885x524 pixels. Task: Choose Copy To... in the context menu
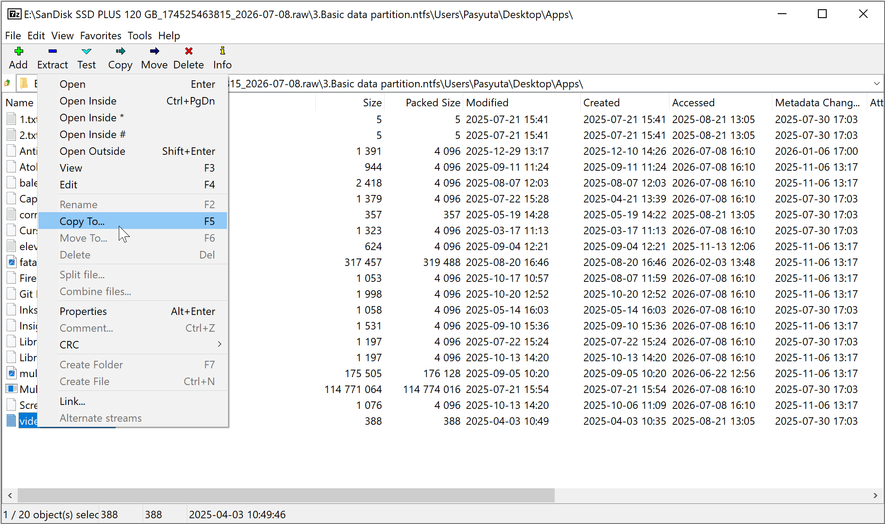click(132, 221)
